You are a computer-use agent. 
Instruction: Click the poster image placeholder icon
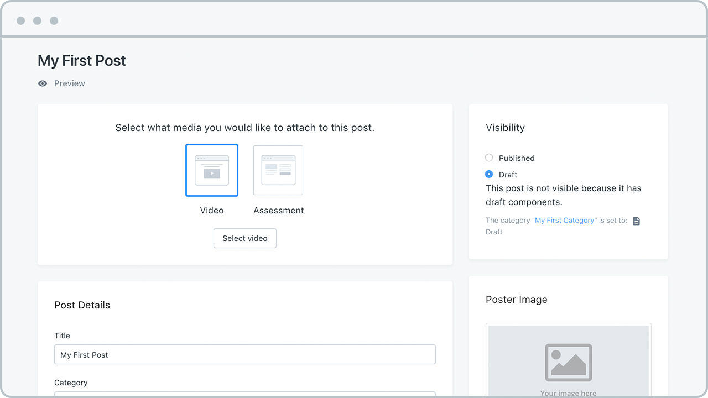tap(568, 363)
